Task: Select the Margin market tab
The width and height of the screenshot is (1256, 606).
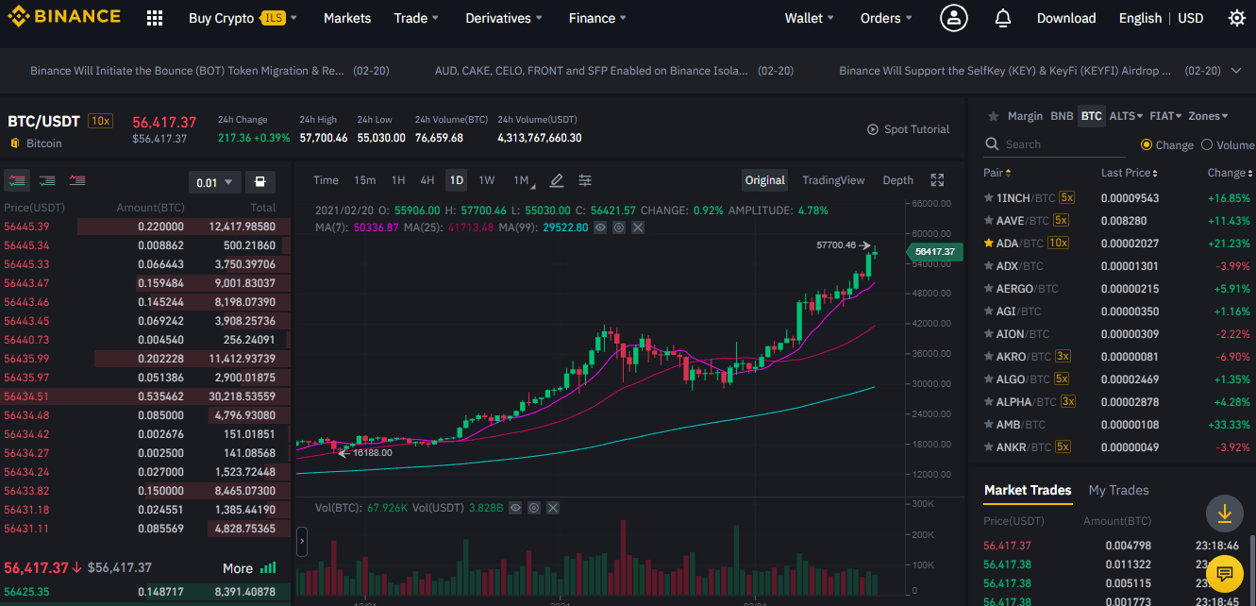Action: click(x=1025, y=116)
